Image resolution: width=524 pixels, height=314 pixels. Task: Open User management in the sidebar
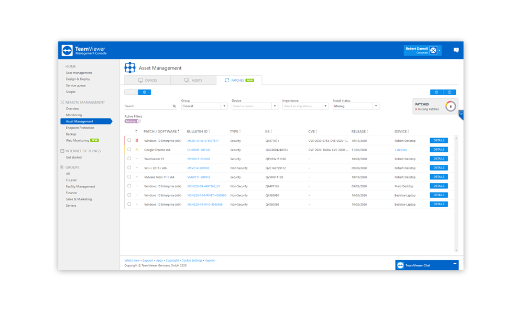(79, 73)
